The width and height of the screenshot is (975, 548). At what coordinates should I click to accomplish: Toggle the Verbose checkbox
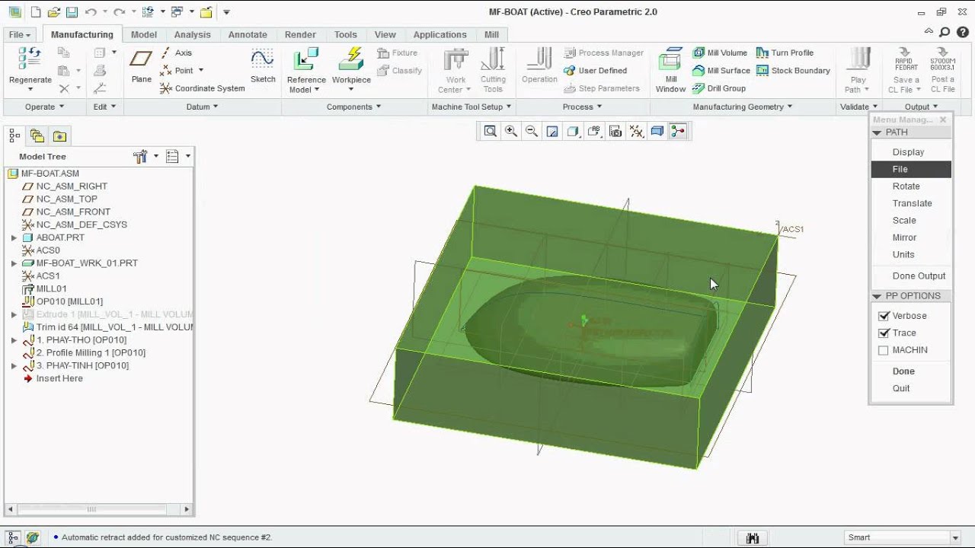[x=884, y=316]
